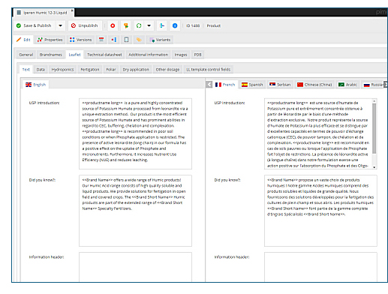Open the Brandnames tab
This screenshot has width=388, height=294.
click(x=50, y=55)
